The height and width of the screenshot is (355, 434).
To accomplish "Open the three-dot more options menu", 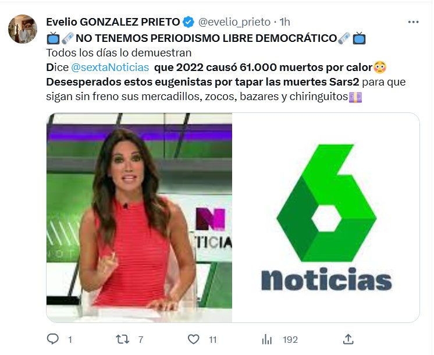I will pos(413,22).
